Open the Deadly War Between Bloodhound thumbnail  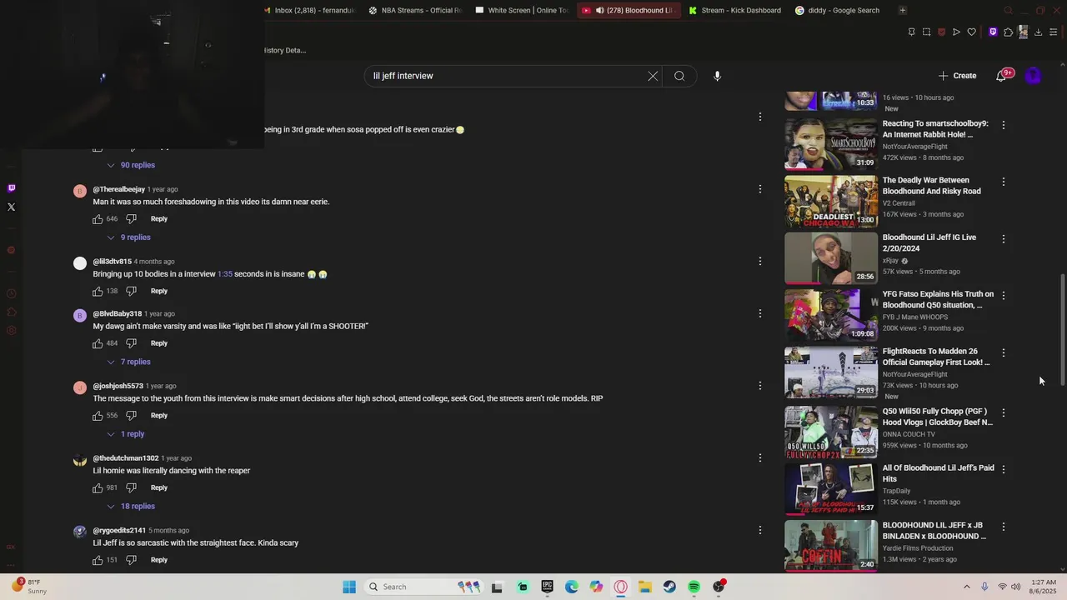tap(831, 202)
